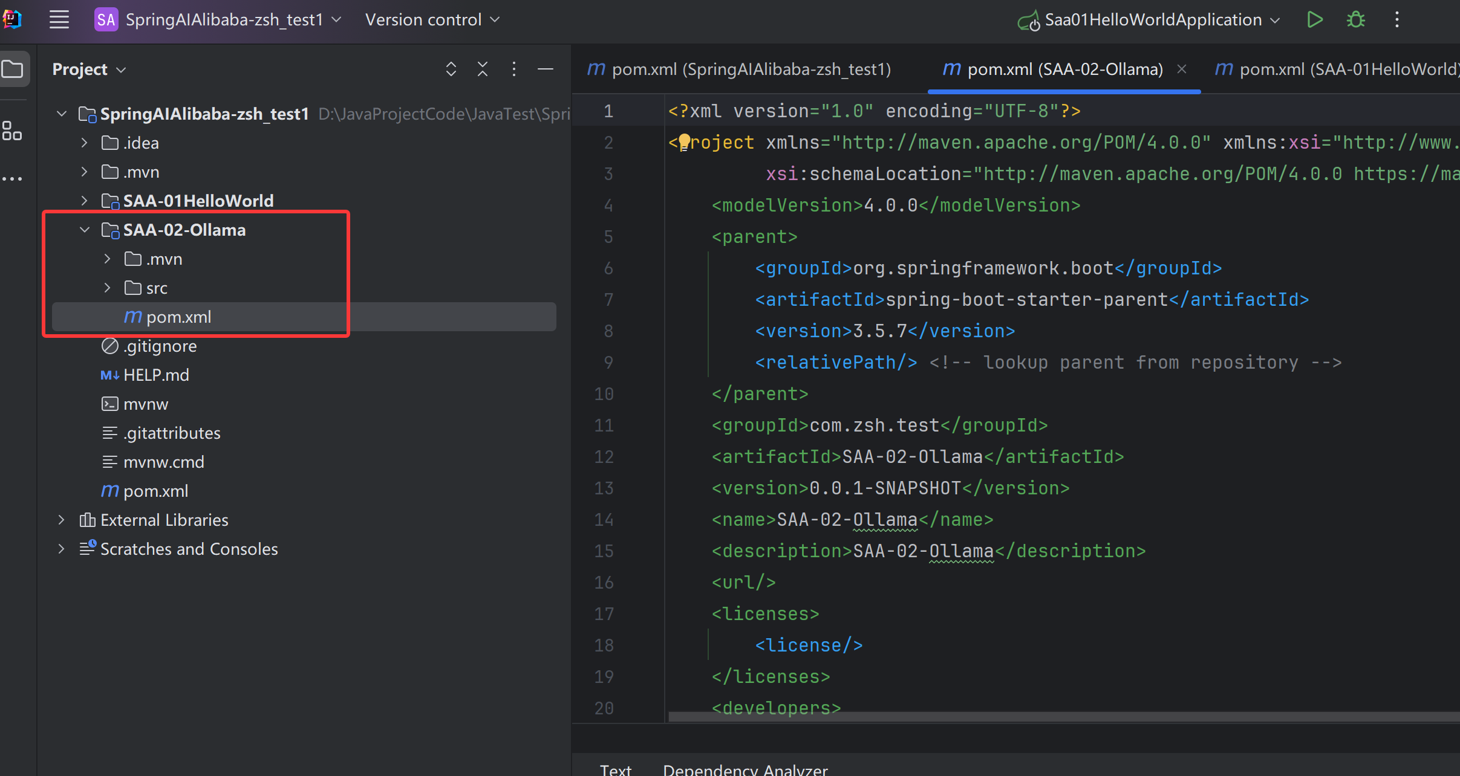
Task: Click the Collapse All icon in Project panel
Action: point(482,70)
